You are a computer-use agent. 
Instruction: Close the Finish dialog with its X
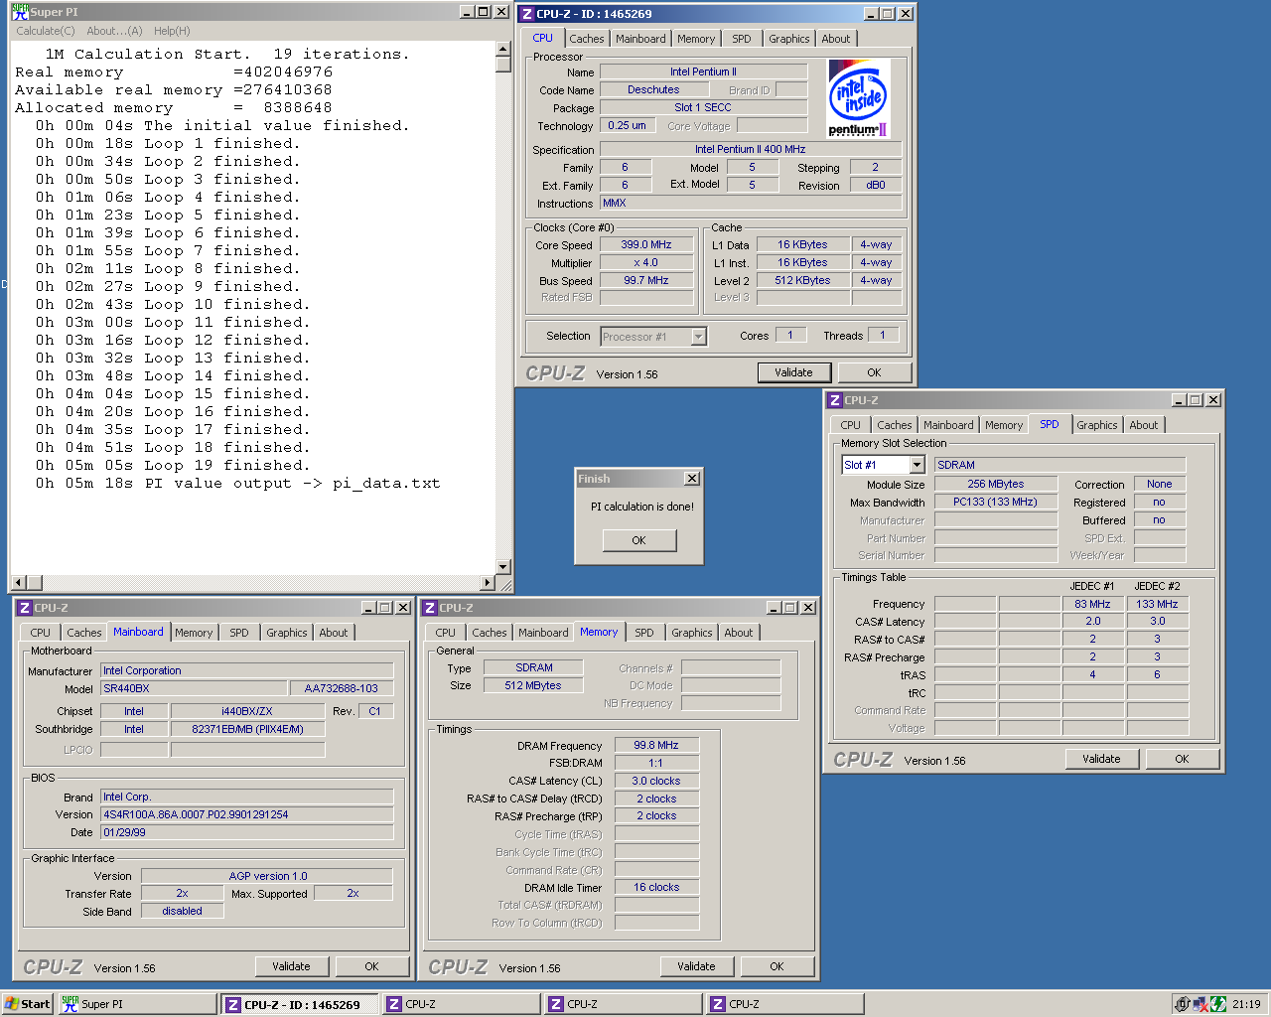point(692,479)
